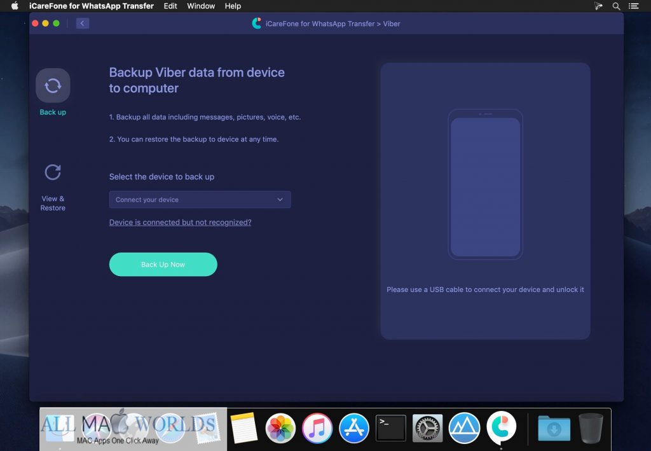Open the Downloads folder in Dock
651x451 pixels.
554,429
